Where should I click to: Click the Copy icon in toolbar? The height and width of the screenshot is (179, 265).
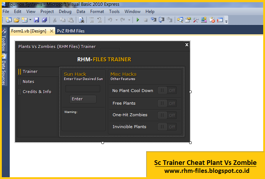63,20
